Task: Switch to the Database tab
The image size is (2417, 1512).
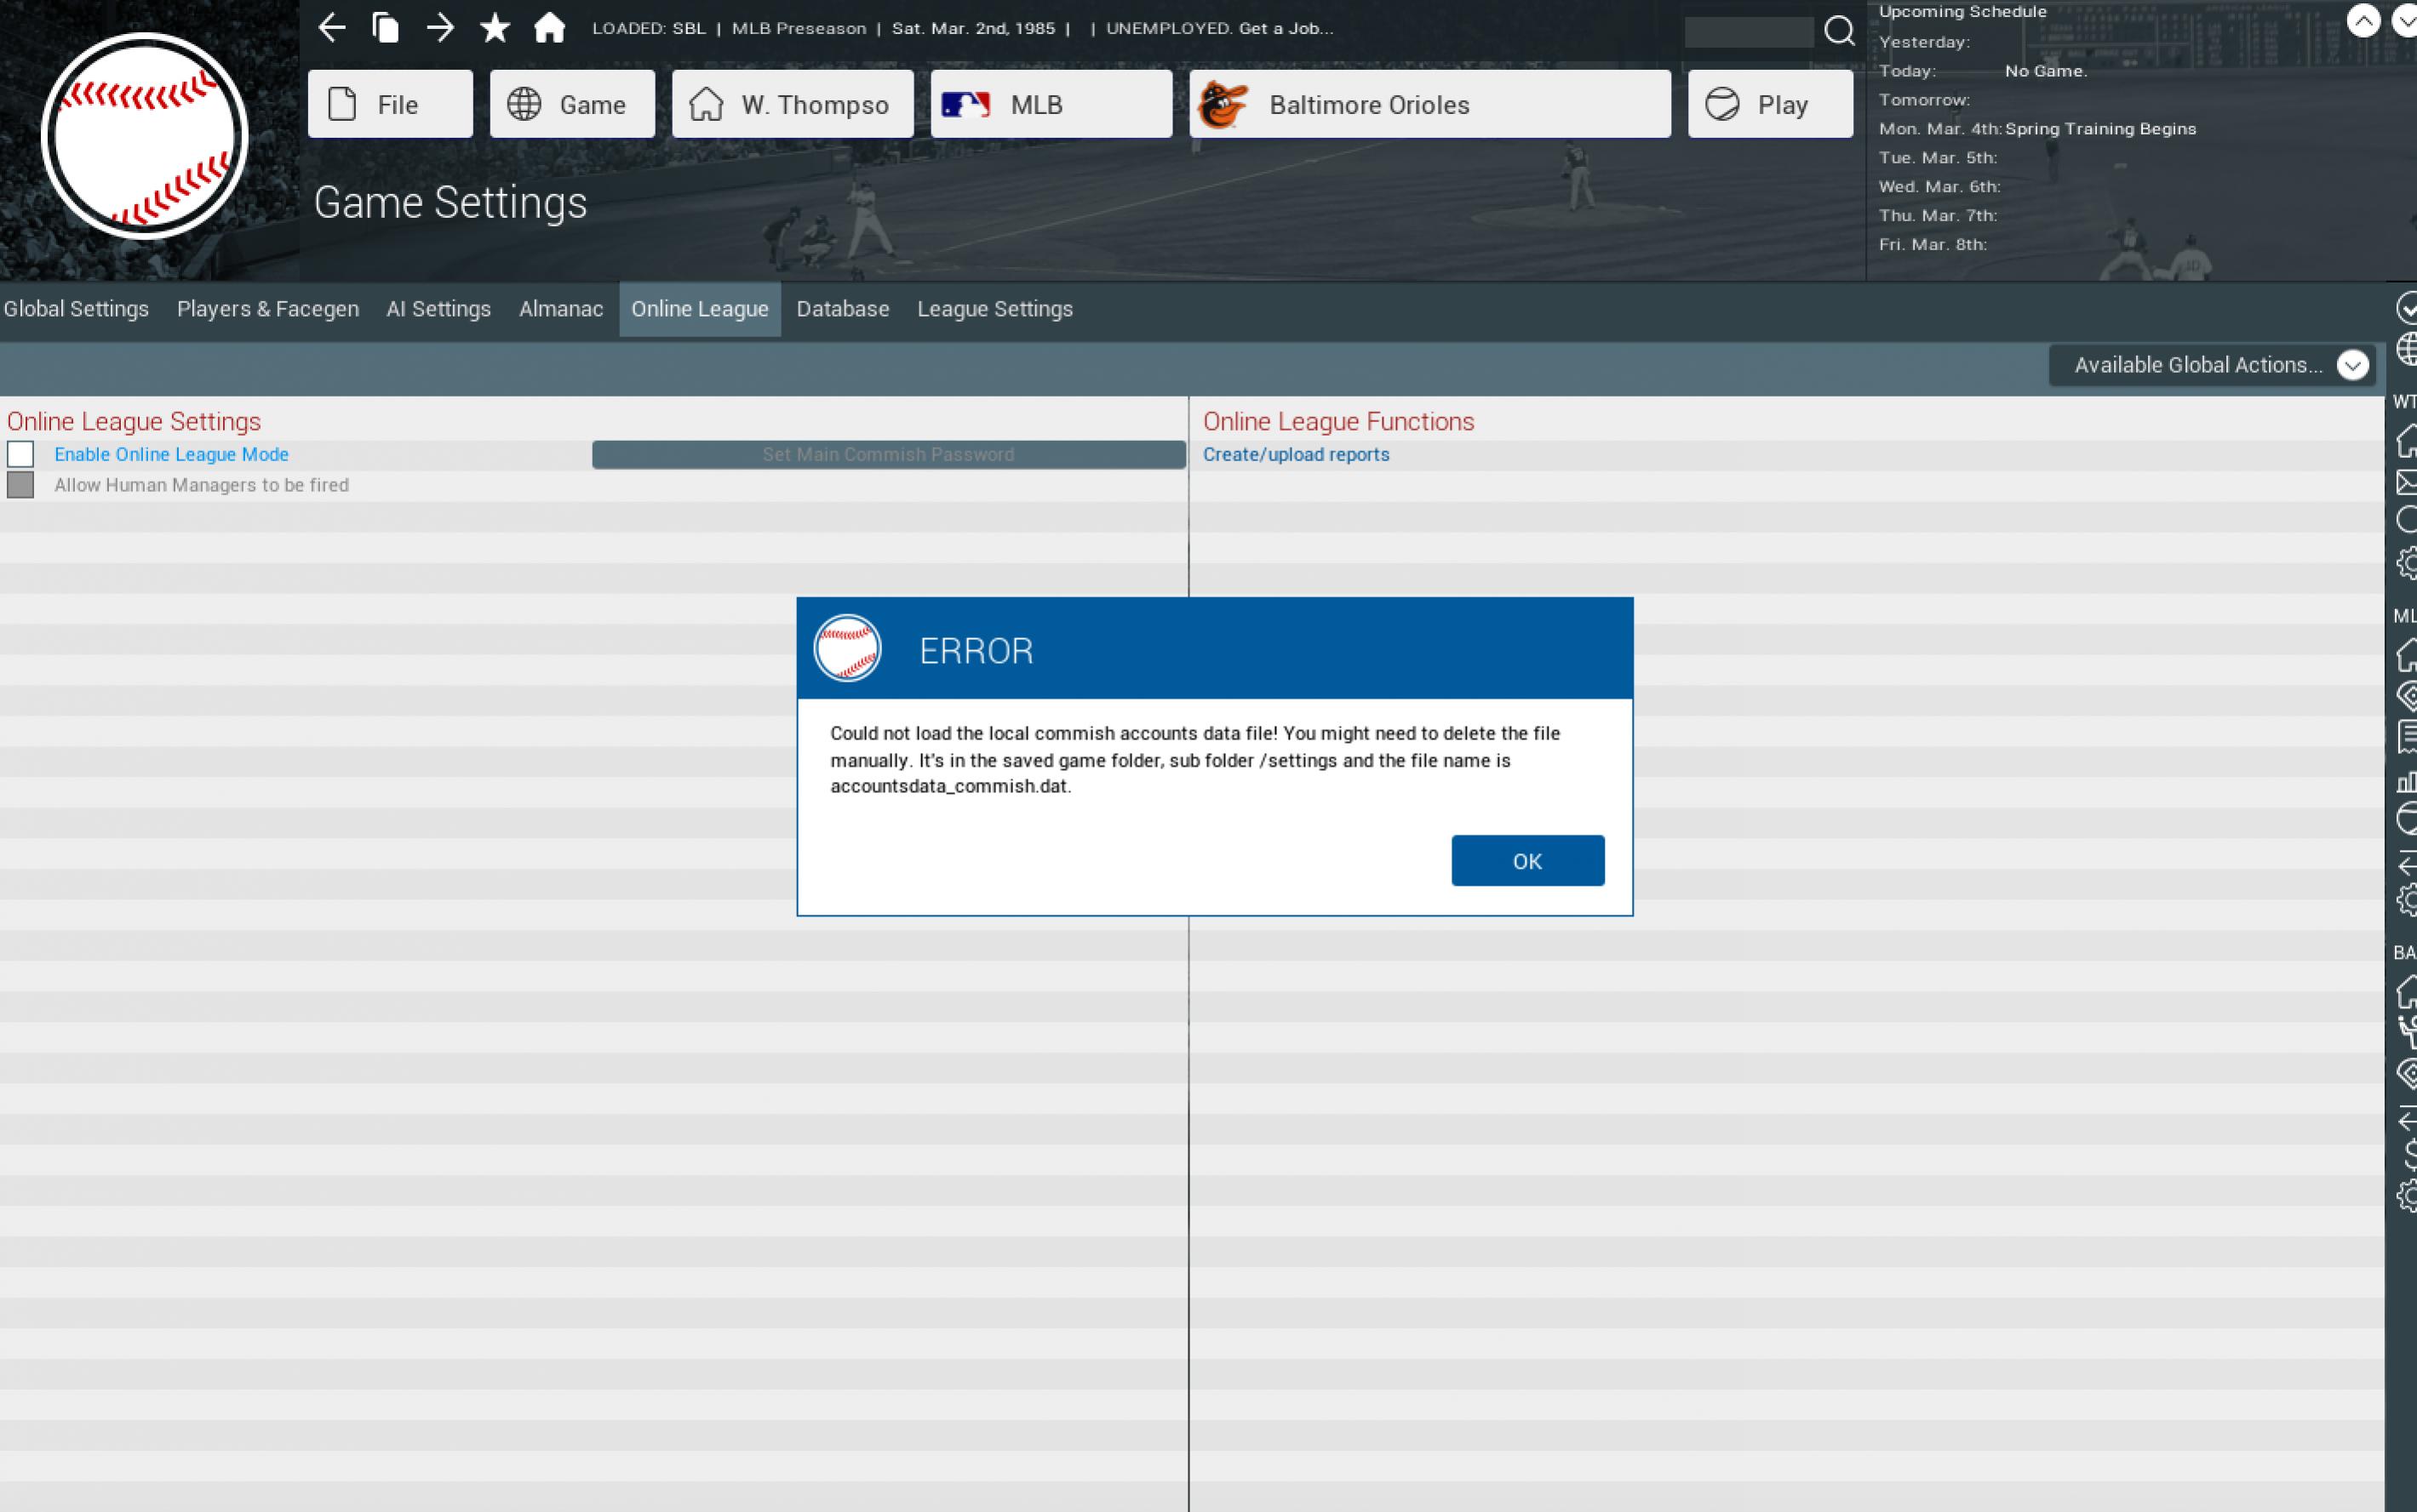Action: pos(842,309)
